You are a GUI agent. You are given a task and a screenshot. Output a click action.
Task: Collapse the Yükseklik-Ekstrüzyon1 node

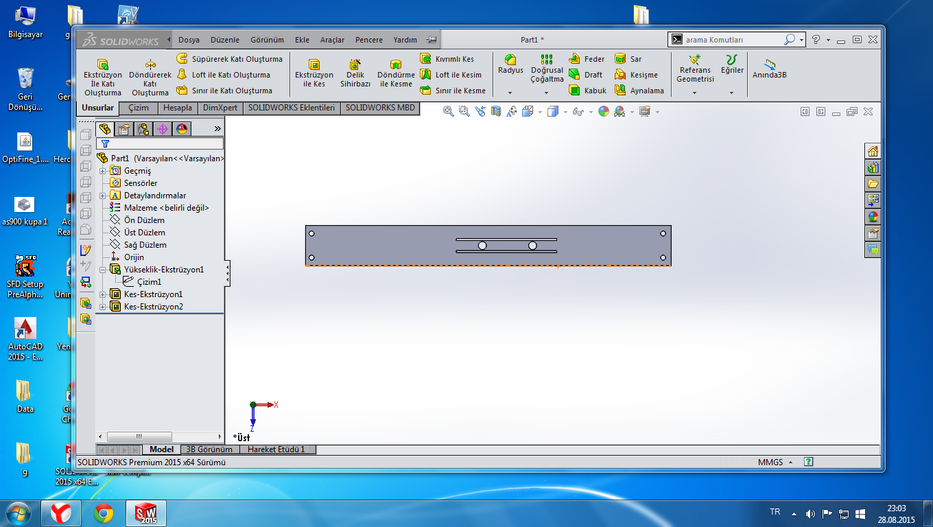[103, 270]
